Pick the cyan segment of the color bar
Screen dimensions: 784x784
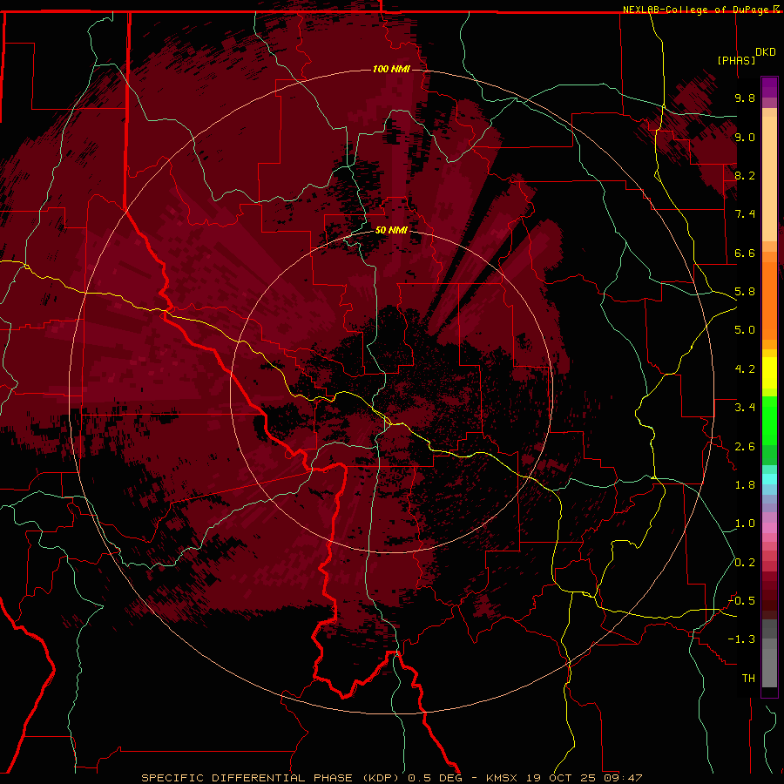769,479
